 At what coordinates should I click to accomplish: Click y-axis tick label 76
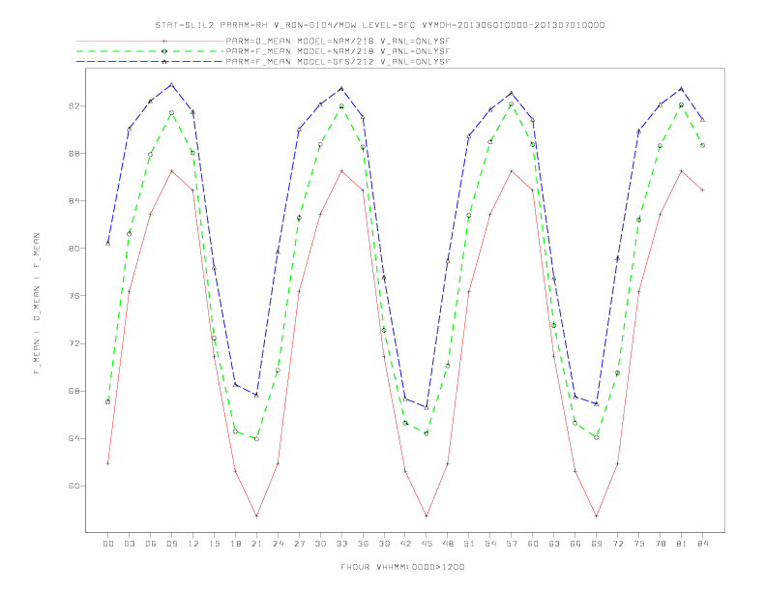[x=74, y=296]
